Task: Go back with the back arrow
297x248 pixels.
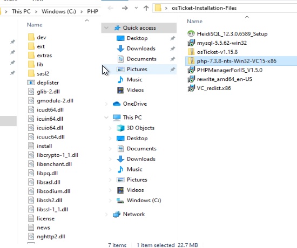Action: pos(111,8)
